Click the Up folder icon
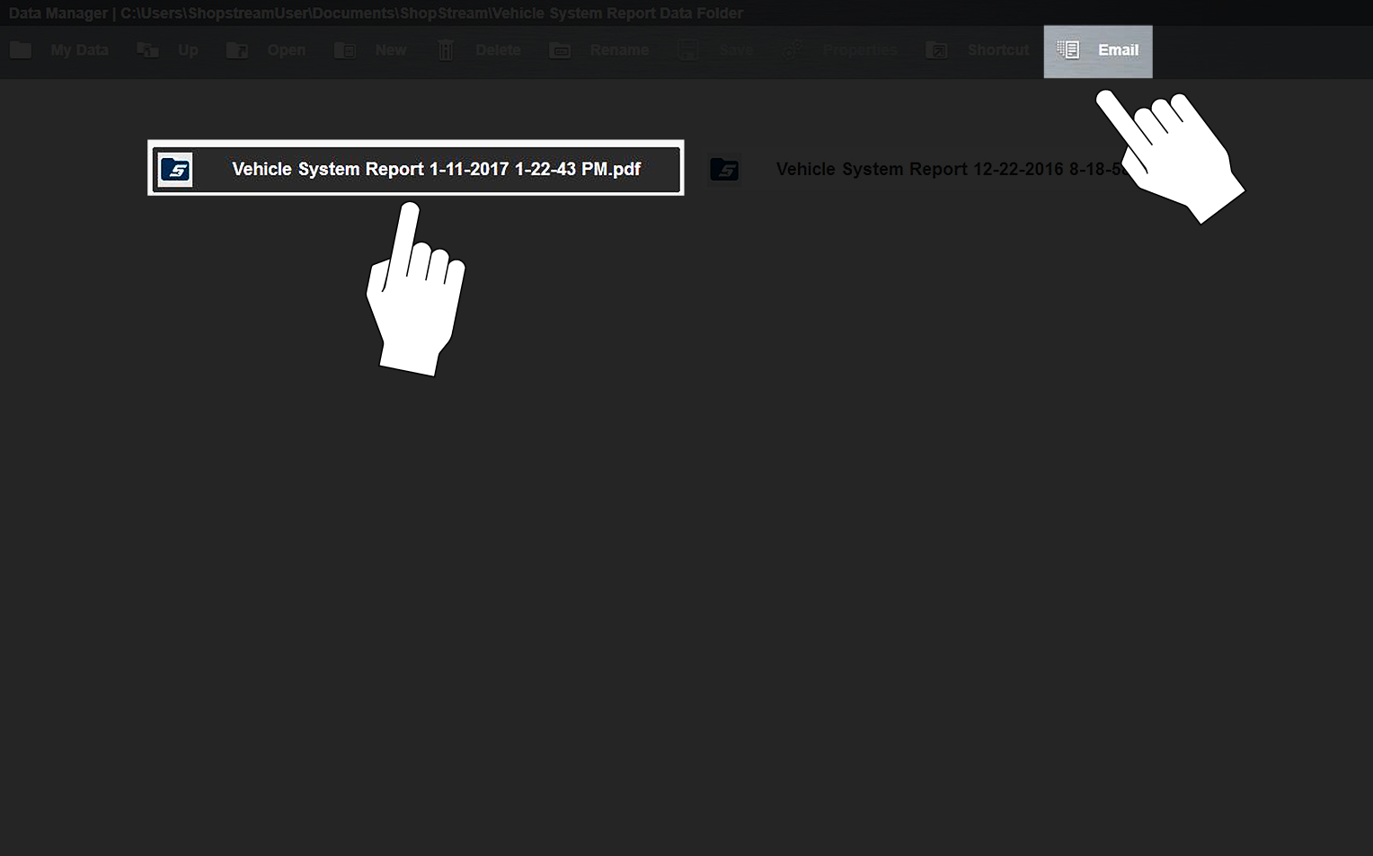This screenshot has width=1373, height=856. click(147, 50)
